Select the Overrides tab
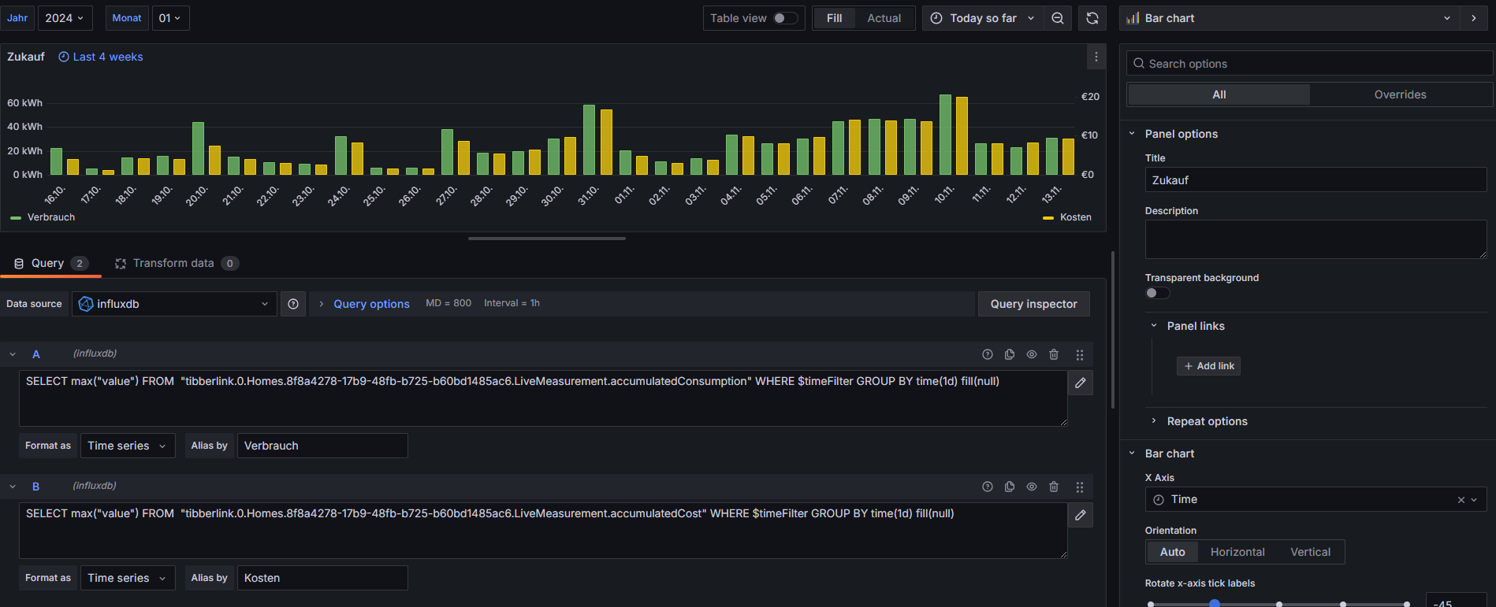 click(x=1400, y=94)
